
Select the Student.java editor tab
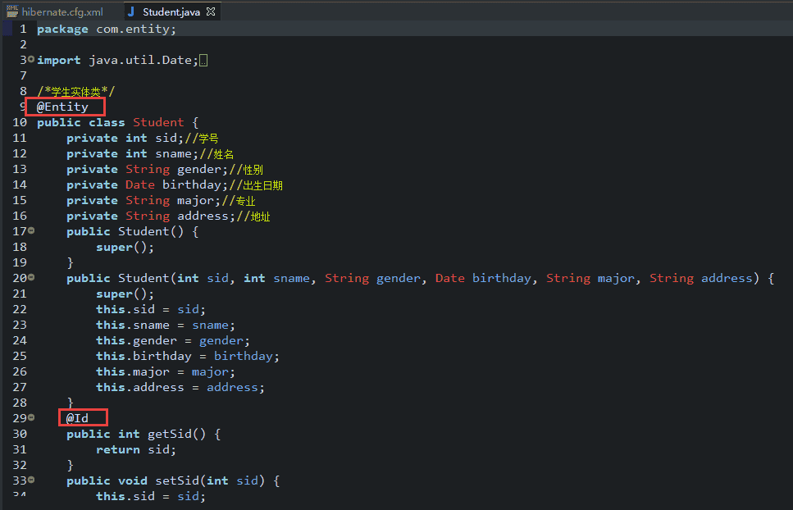[171, 12]
